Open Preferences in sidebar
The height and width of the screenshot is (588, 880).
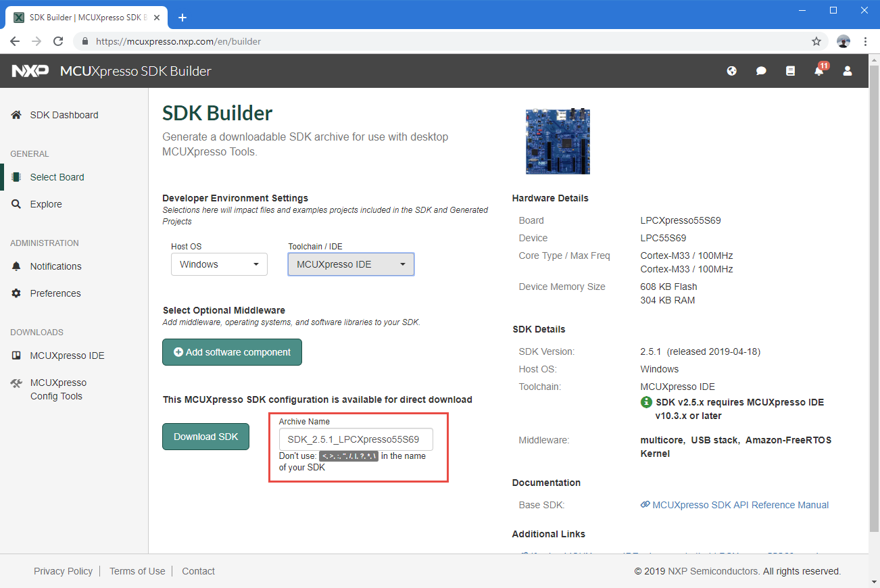pyautogui.click(x=55, y=293)
